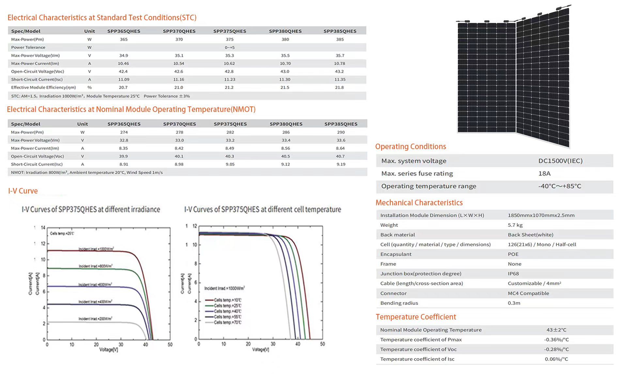Select SPP365QHES column header in STC table
The width and height of the screenshot is (622, 374).
pyautogui.click(x=124, y=31)
